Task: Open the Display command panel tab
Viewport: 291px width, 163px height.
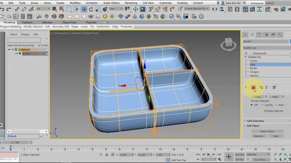Action: pos(273,34)
